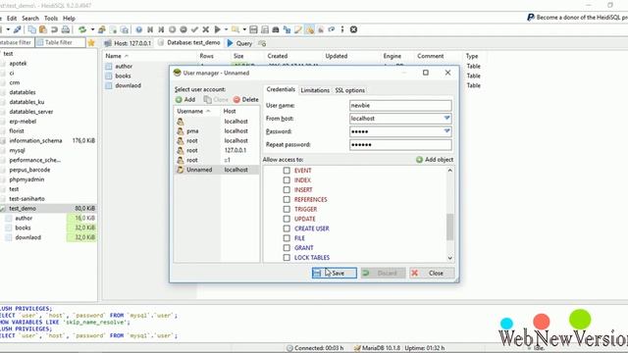This screenshot has width=628, height=353.
Task: Click the privileges list scrollbar thumb
Action: coord(450,227)
